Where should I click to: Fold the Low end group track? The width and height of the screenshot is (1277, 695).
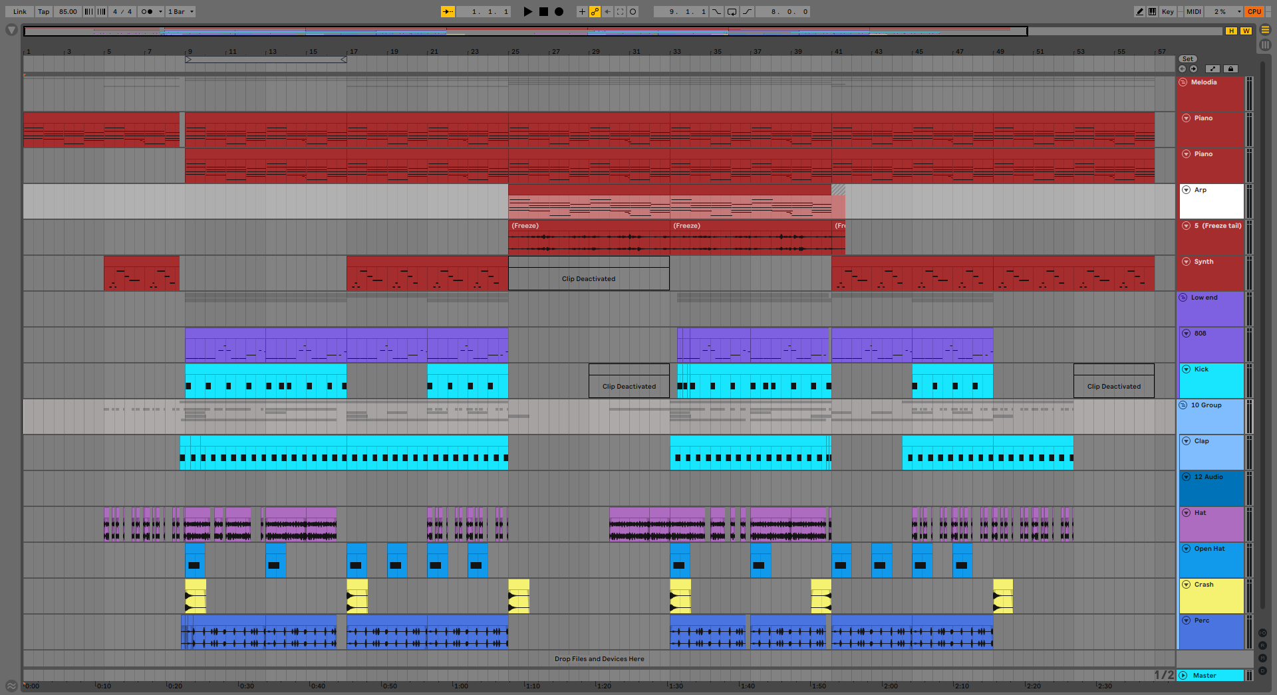tap(1183, 298)
